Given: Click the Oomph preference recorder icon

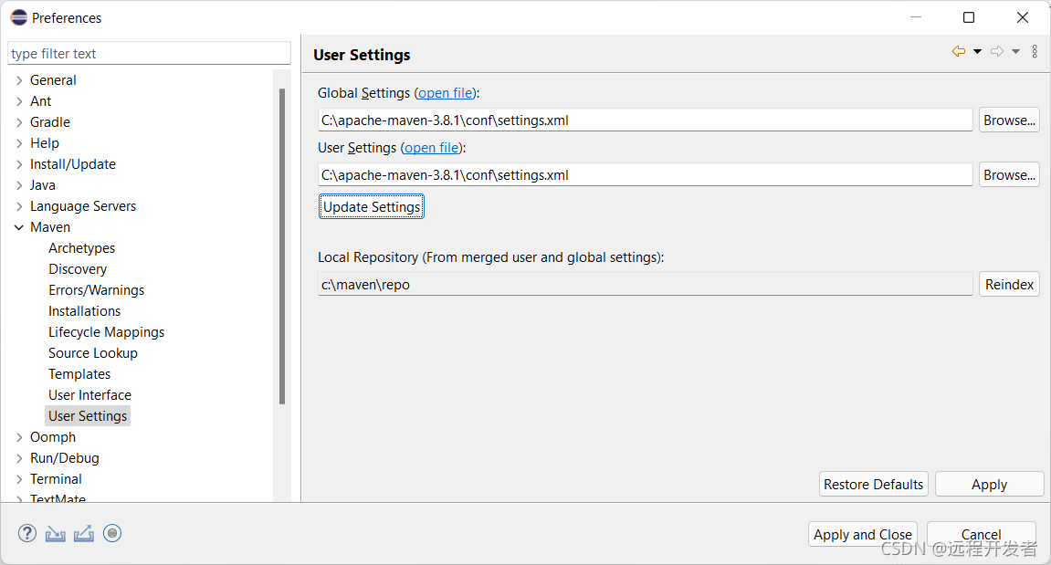Looking at the screenshot, I should [x=112, y=534].
